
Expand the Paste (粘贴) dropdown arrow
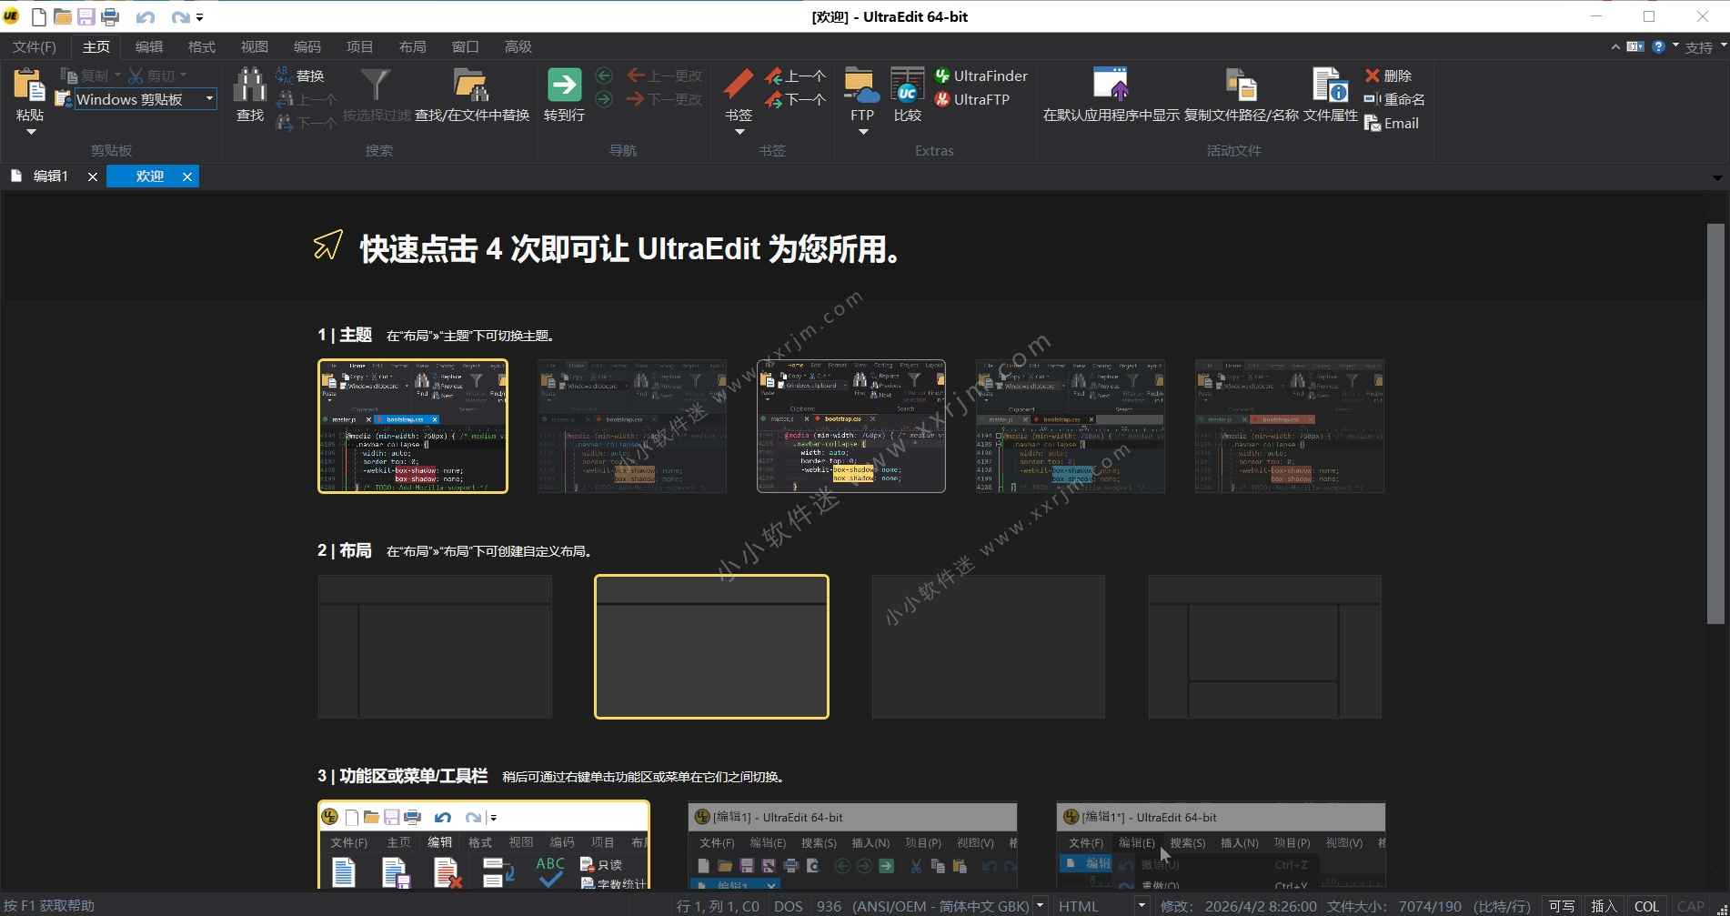(30, 132)
